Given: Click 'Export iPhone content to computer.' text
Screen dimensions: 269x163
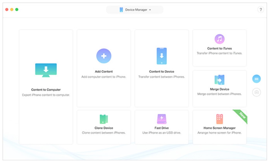Looking at the screenshot, I should [x=46, y=95].
